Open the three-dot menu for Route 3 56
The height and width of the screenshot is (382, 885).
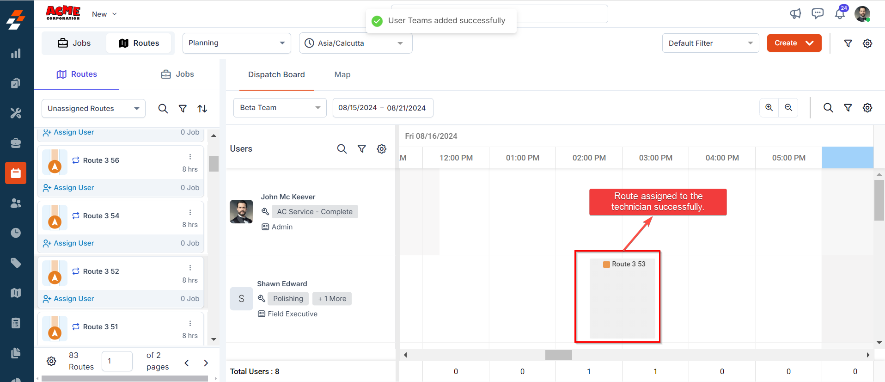point(190,157)
